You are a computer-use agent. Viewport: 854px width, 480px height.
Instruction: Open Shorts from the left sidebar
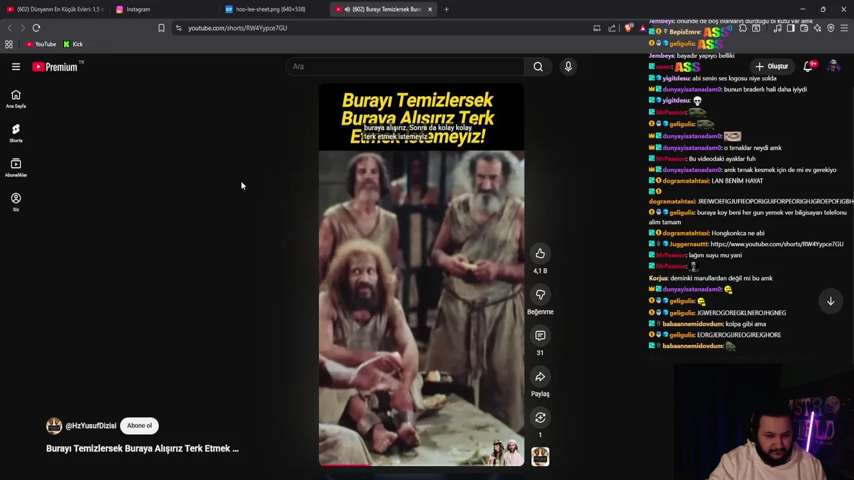[16, 133]
